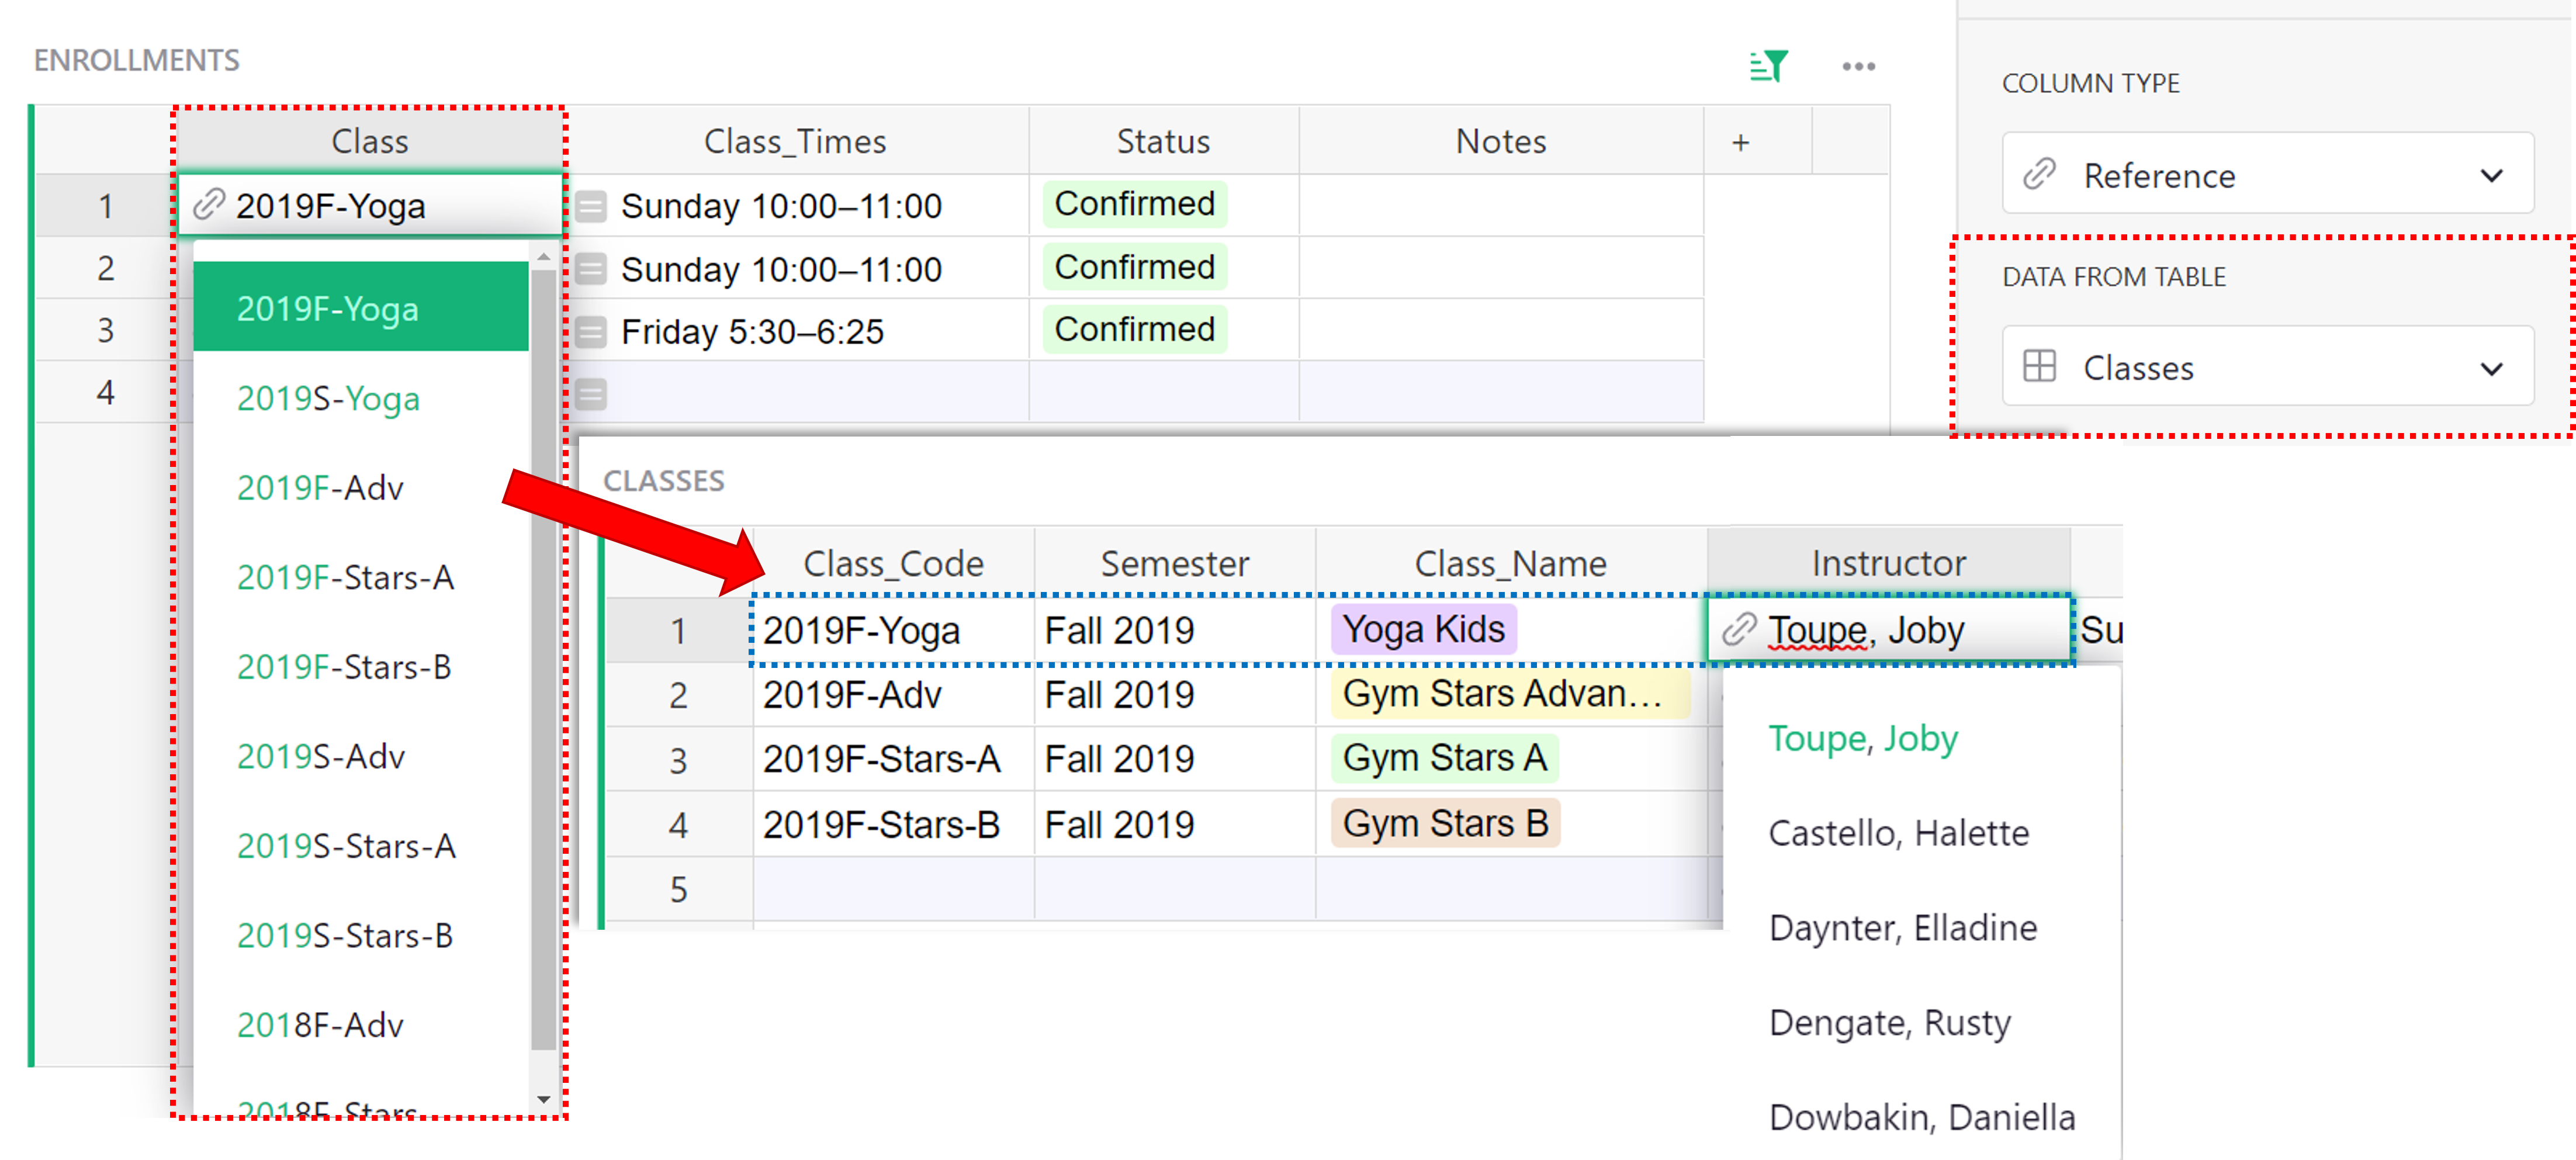2576x1160 pixels.
Task: Select 2019S-Yoga from the dropdown list
Action: (328, 398)
